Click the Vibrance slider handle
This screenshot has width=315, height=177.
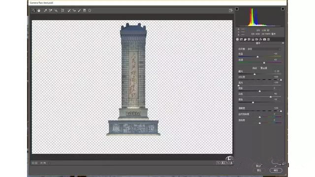[259, 117]
